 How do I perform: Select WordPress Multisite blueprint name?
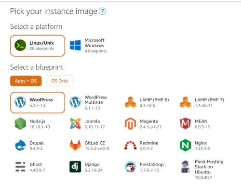coord(95,100)
